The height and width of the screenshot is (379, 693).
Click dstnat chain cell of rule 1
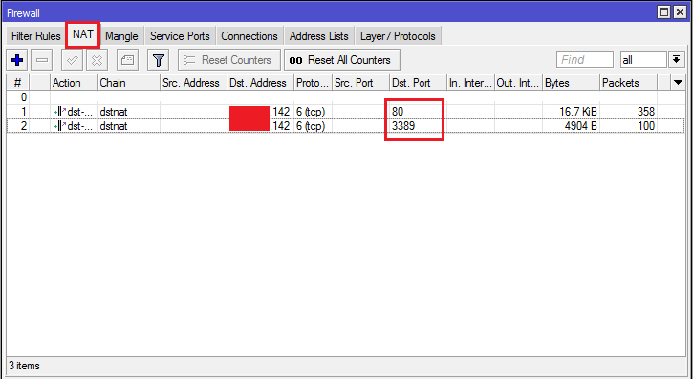coord(114,112)
